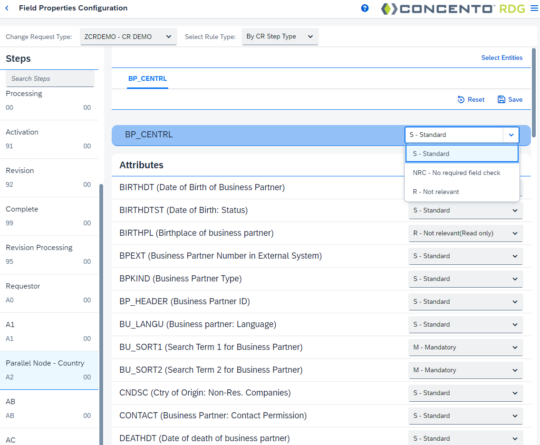Click the BP_CENTRL entity header text
This screenshot has width=540, height=445.
[149, 135]
